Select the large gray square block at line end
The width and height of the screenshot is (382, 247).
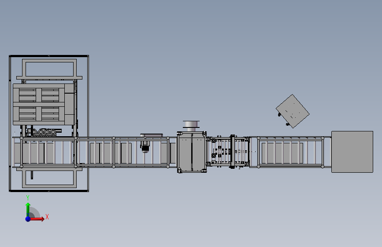[x=352, y=152]
